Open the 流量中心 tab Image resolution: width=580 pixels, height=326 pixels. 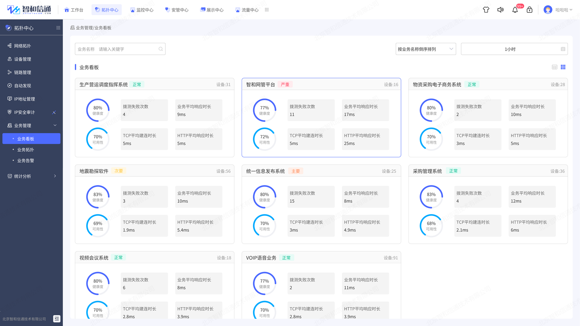click(x=247, y=10)
